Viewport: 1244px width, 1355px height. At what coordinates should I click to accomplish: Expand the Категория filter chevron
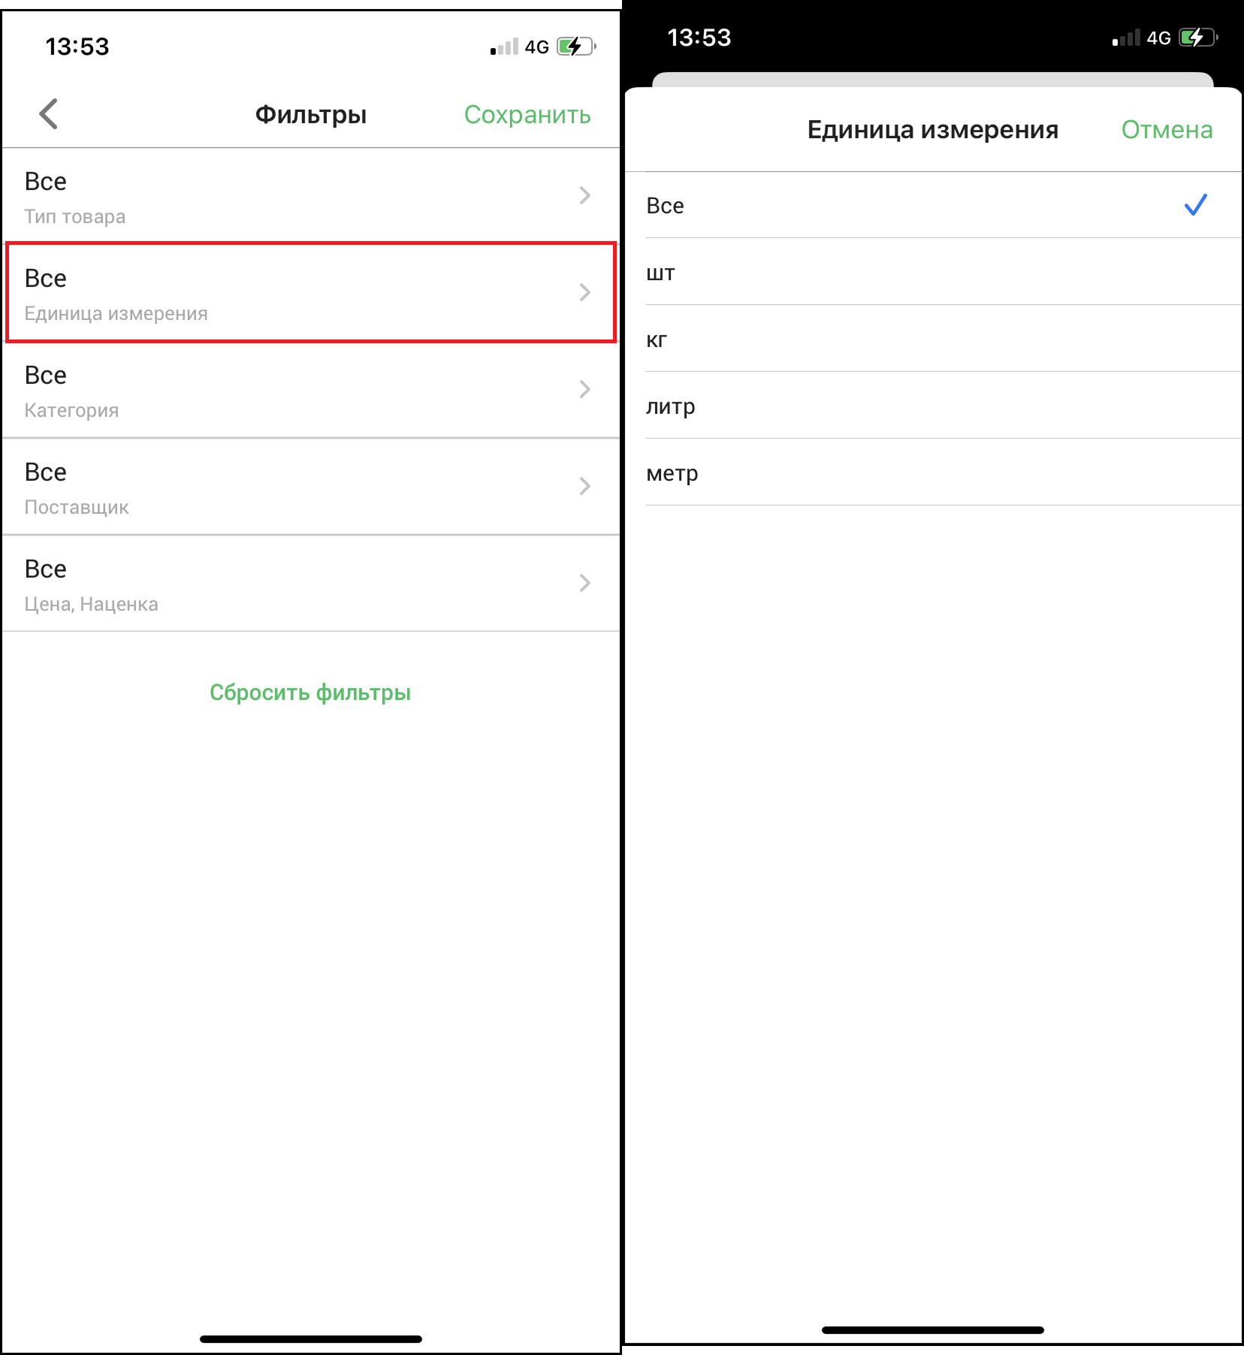(x=585, y=389)
